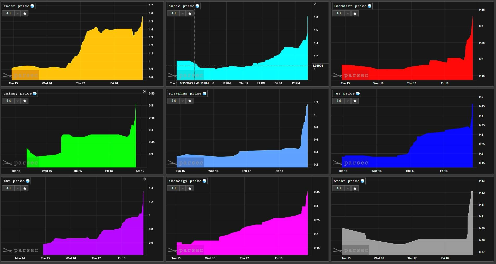Click the star icon in gainzy price panel
Screen dimensions: 496x264
(25, 101)
